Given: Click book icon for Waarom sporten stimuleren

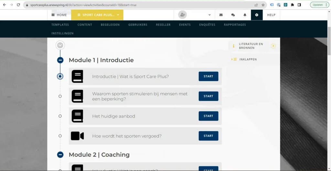Looking at the screenshot, I should pyautogui.click(x=77, y=96).
